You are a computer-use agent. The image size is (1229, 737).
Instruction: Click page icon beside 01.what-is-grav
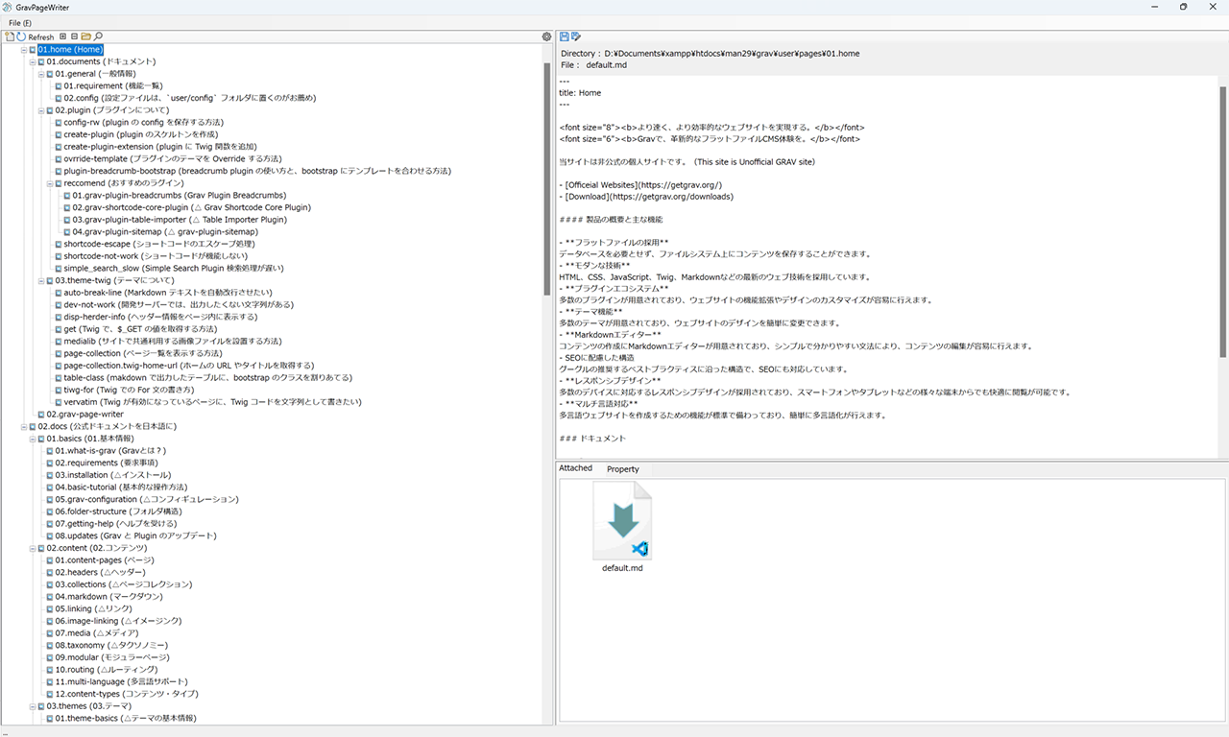(50, 450)
